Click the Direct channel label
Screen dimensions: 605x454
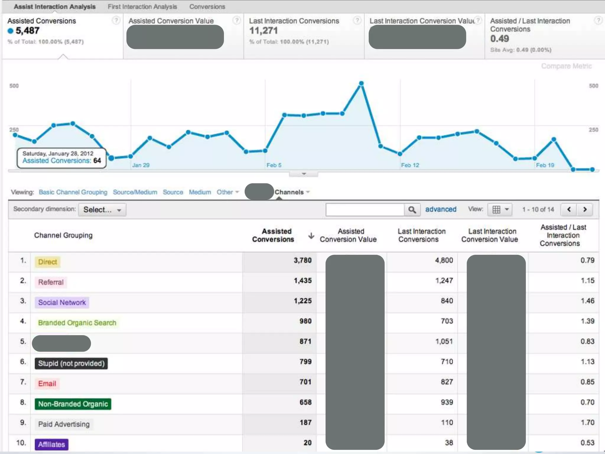click(47, 262)
